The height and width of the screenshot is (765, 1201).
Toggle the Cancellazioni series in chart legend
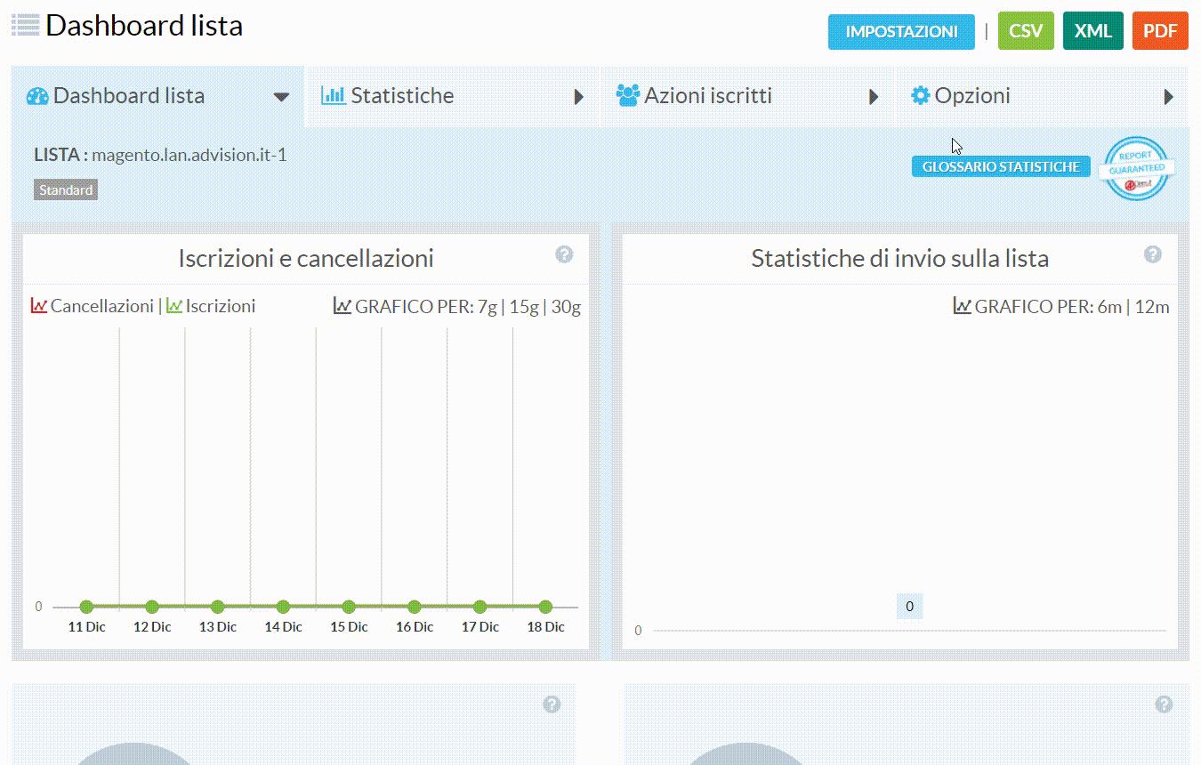click(x=101, y=306)
